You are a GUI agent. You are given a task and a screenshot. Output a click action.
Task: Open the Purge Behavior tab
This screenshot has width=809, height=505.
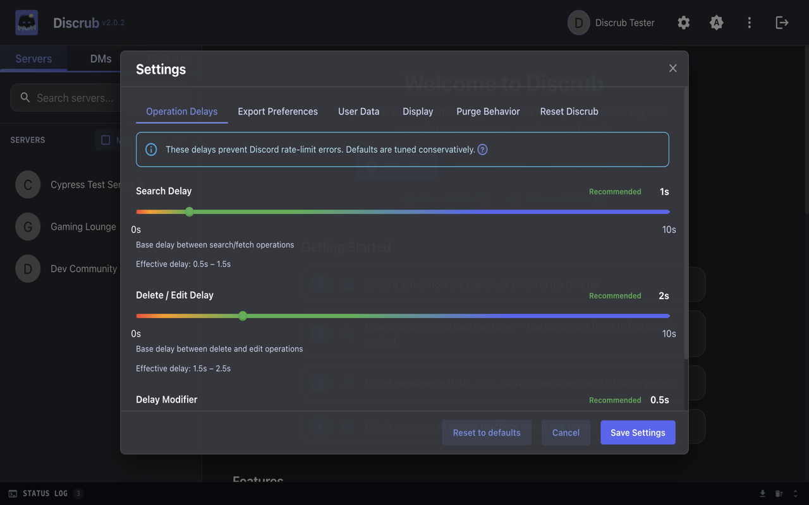click(x=488, y=111)
